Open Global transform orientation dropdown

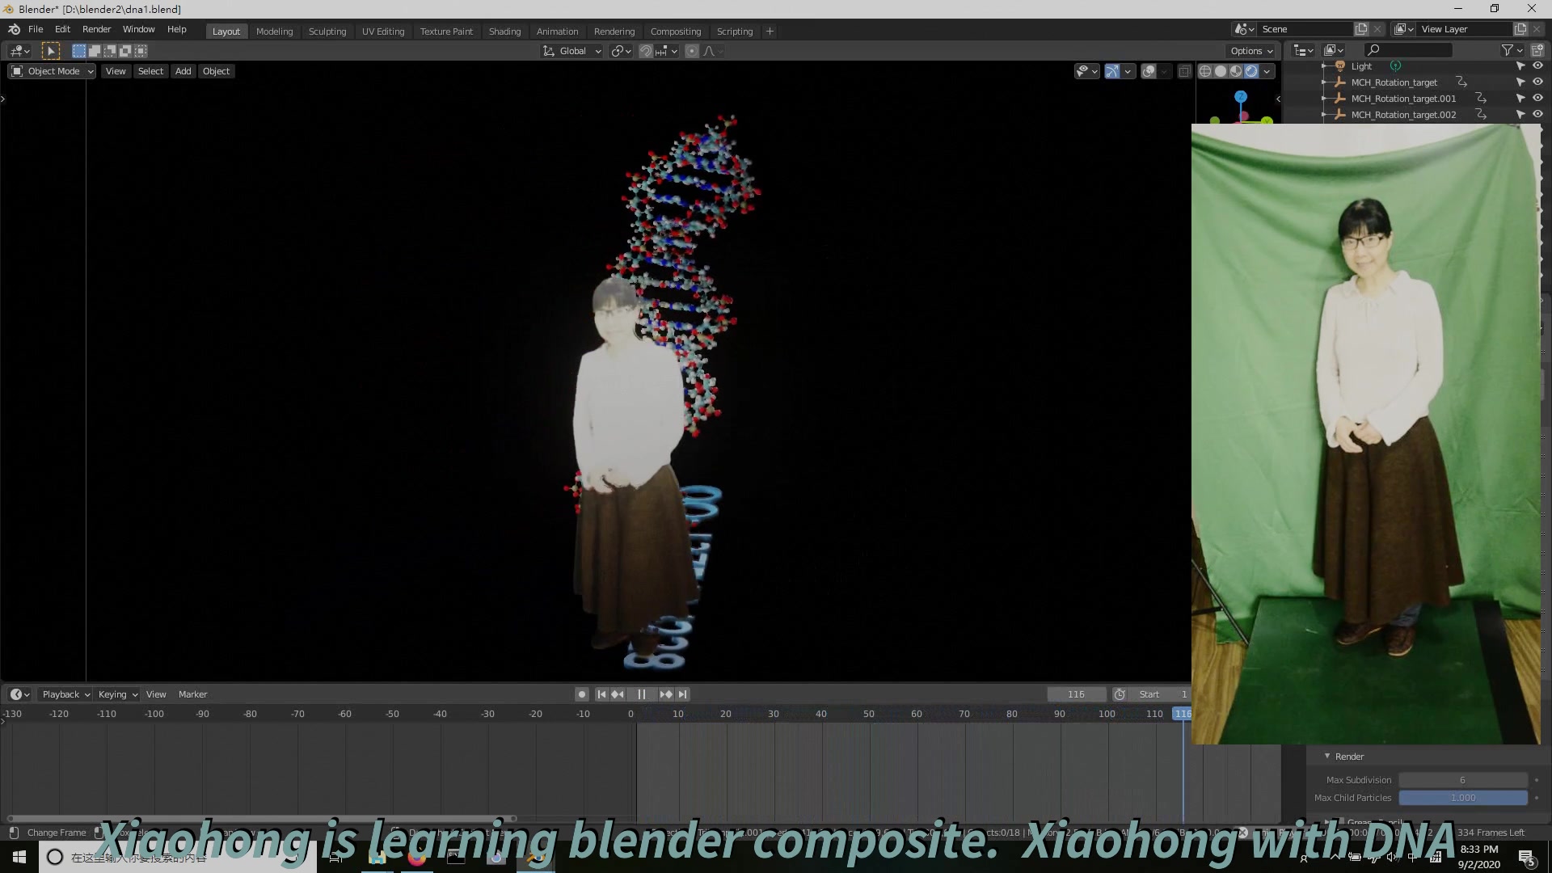[572, 51]
